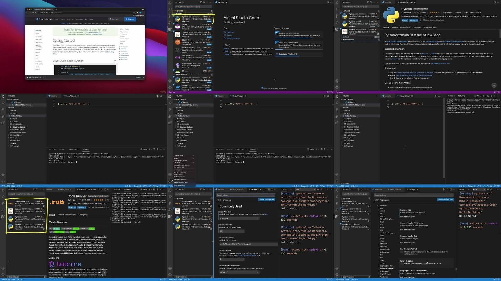501x281 pixels.
Task: Select 'Merge Conflict' in settings tree
Action: point(385,249)
